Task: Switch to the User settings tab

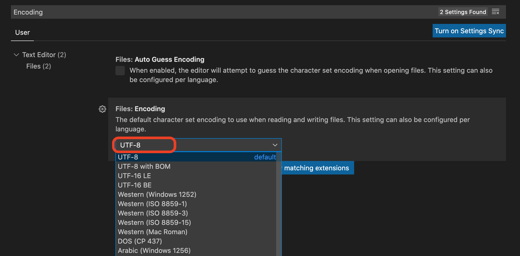Action: click(x=22, y=33)
